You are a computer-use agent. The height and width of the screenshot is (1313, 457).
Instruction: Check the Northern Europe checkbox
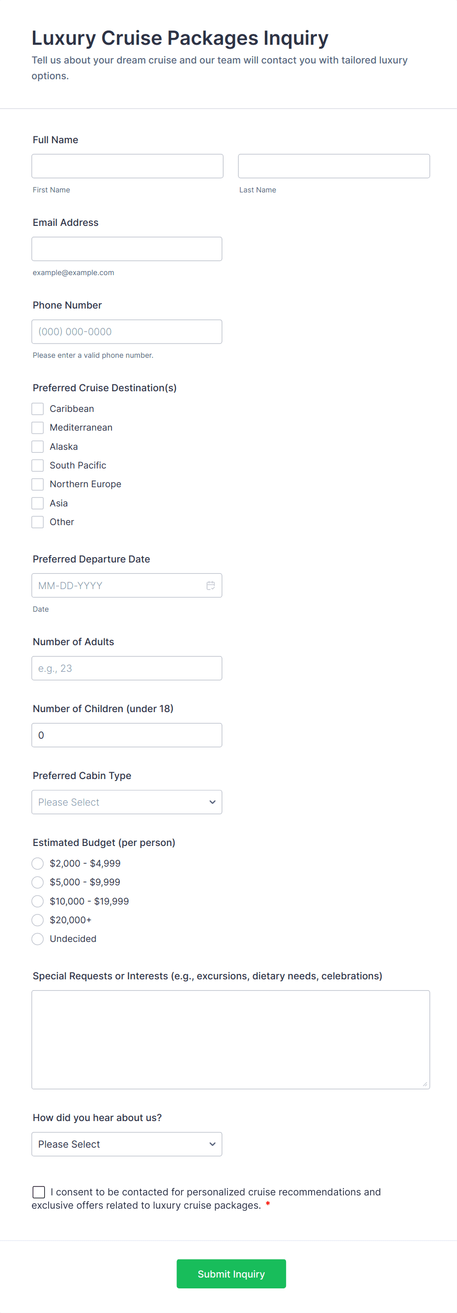(x=38, y=484)
